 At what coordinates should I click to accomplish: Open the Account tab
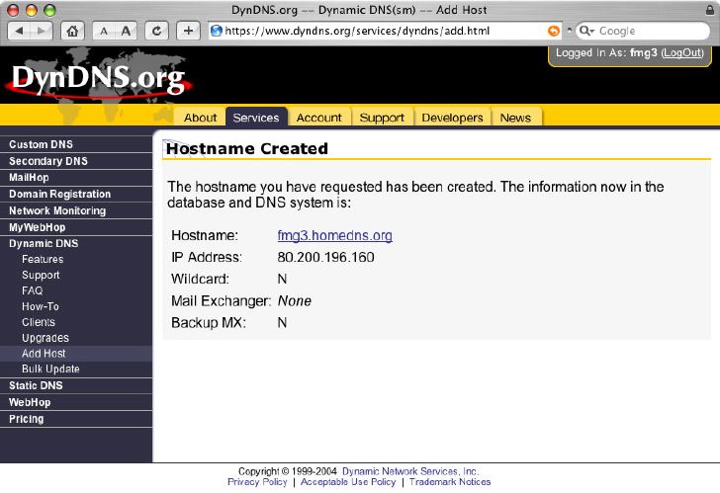[318, 118]
